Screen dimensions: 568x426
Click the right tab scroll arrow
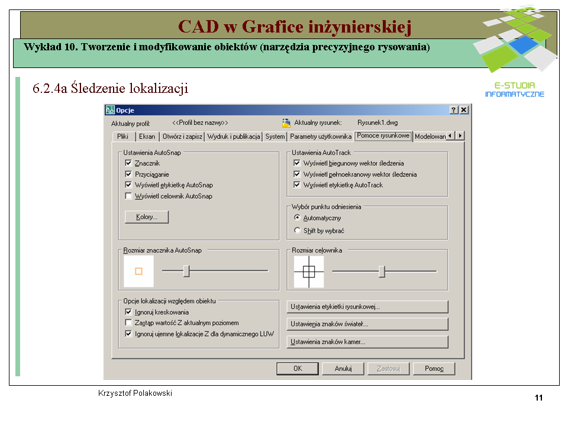[x=460, y=136]
